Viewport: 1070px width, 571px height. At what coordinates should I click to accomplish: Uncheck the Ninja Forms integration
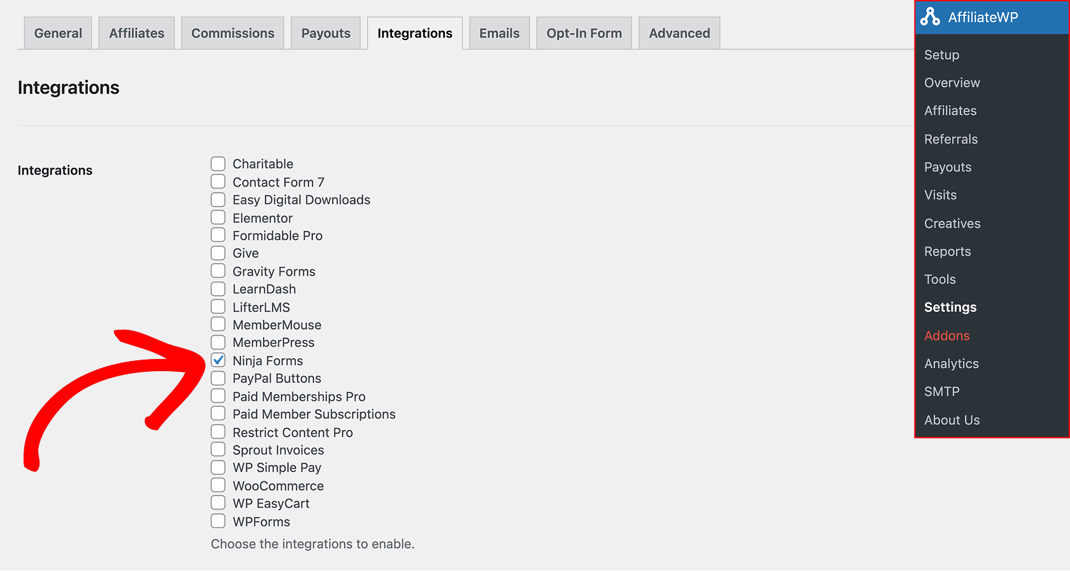[218, 360]
